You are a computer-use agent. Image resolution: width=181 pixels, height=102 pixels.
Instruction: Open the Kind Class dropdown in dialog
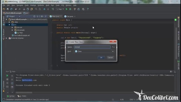point(113,51)
